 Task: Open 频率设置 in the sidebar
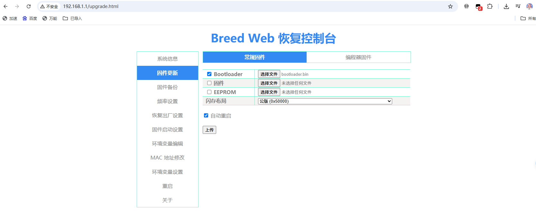pos(168,101)
